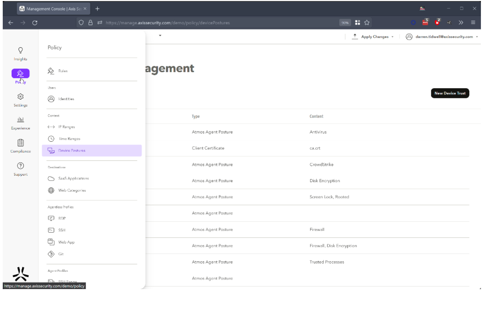Viewport: 484px width, 310px height.
Task: Open the Identities menu item
Action: coord(92,99)
